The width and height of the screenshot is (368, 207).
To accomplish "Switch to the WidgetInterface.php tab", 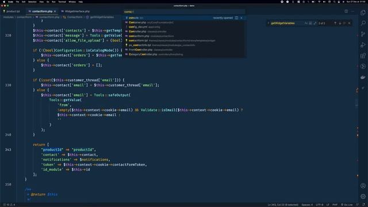I will (x=75, y=11).
